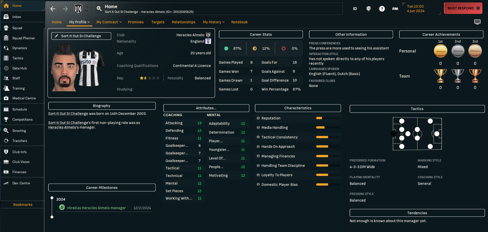Screen dimensions: 488x232
Task: Click the date and time display
Action: pyautogui.click(x=416, y=9)
